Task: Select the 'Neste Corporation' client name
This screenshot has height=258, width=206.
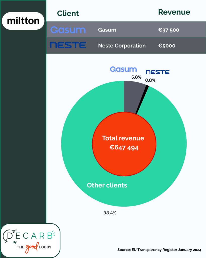Action: [x=122, y=46]
